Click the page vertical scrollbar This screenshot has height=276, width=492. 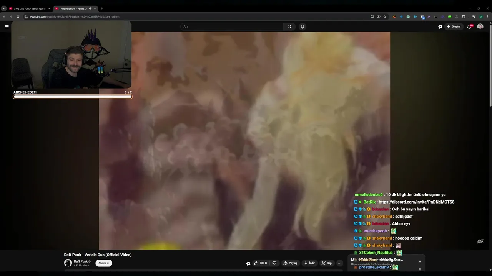pos(490,65)
